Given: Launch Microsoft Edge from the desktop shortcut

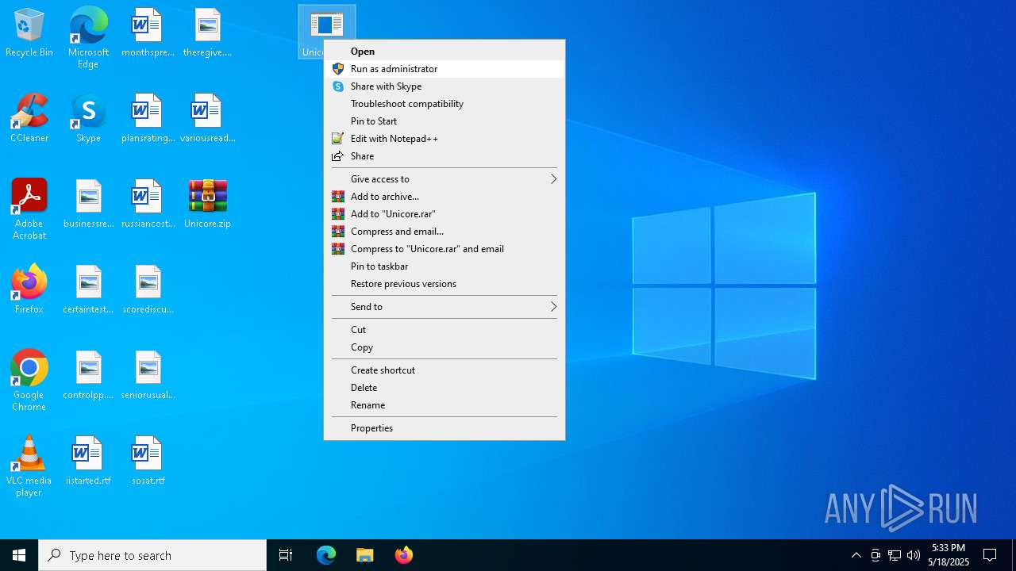Looking at the screenshot, I should point(88,37).
